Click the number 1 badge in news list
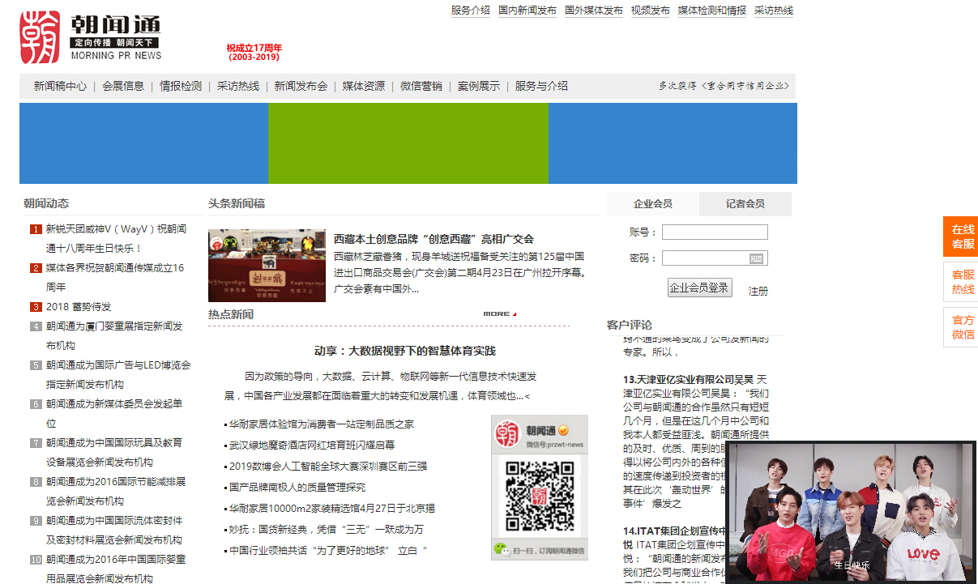This screenshot has width=978, height=584. click(x=36, y=229)
